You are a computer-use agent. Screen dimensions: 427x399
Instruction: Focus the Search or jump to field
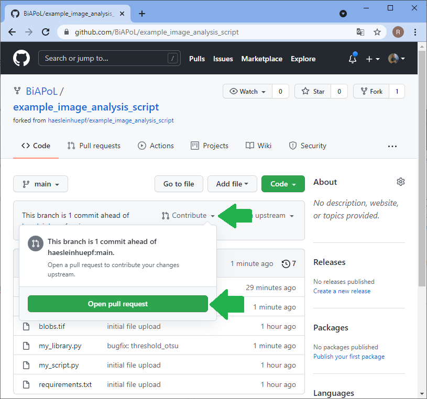(105, 58)
